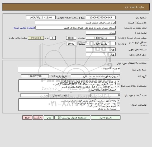Click label شماره نیاز
Screen dimensions: 152x147
click(x=141, y=18)
